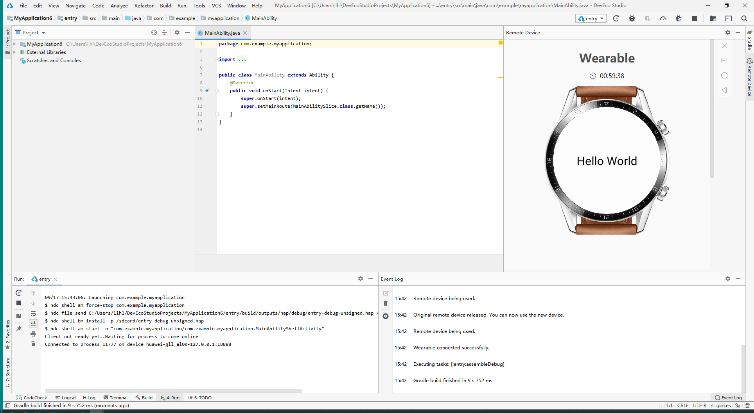
Task: Attach debugger to process icon
Action: coord(679,18)
